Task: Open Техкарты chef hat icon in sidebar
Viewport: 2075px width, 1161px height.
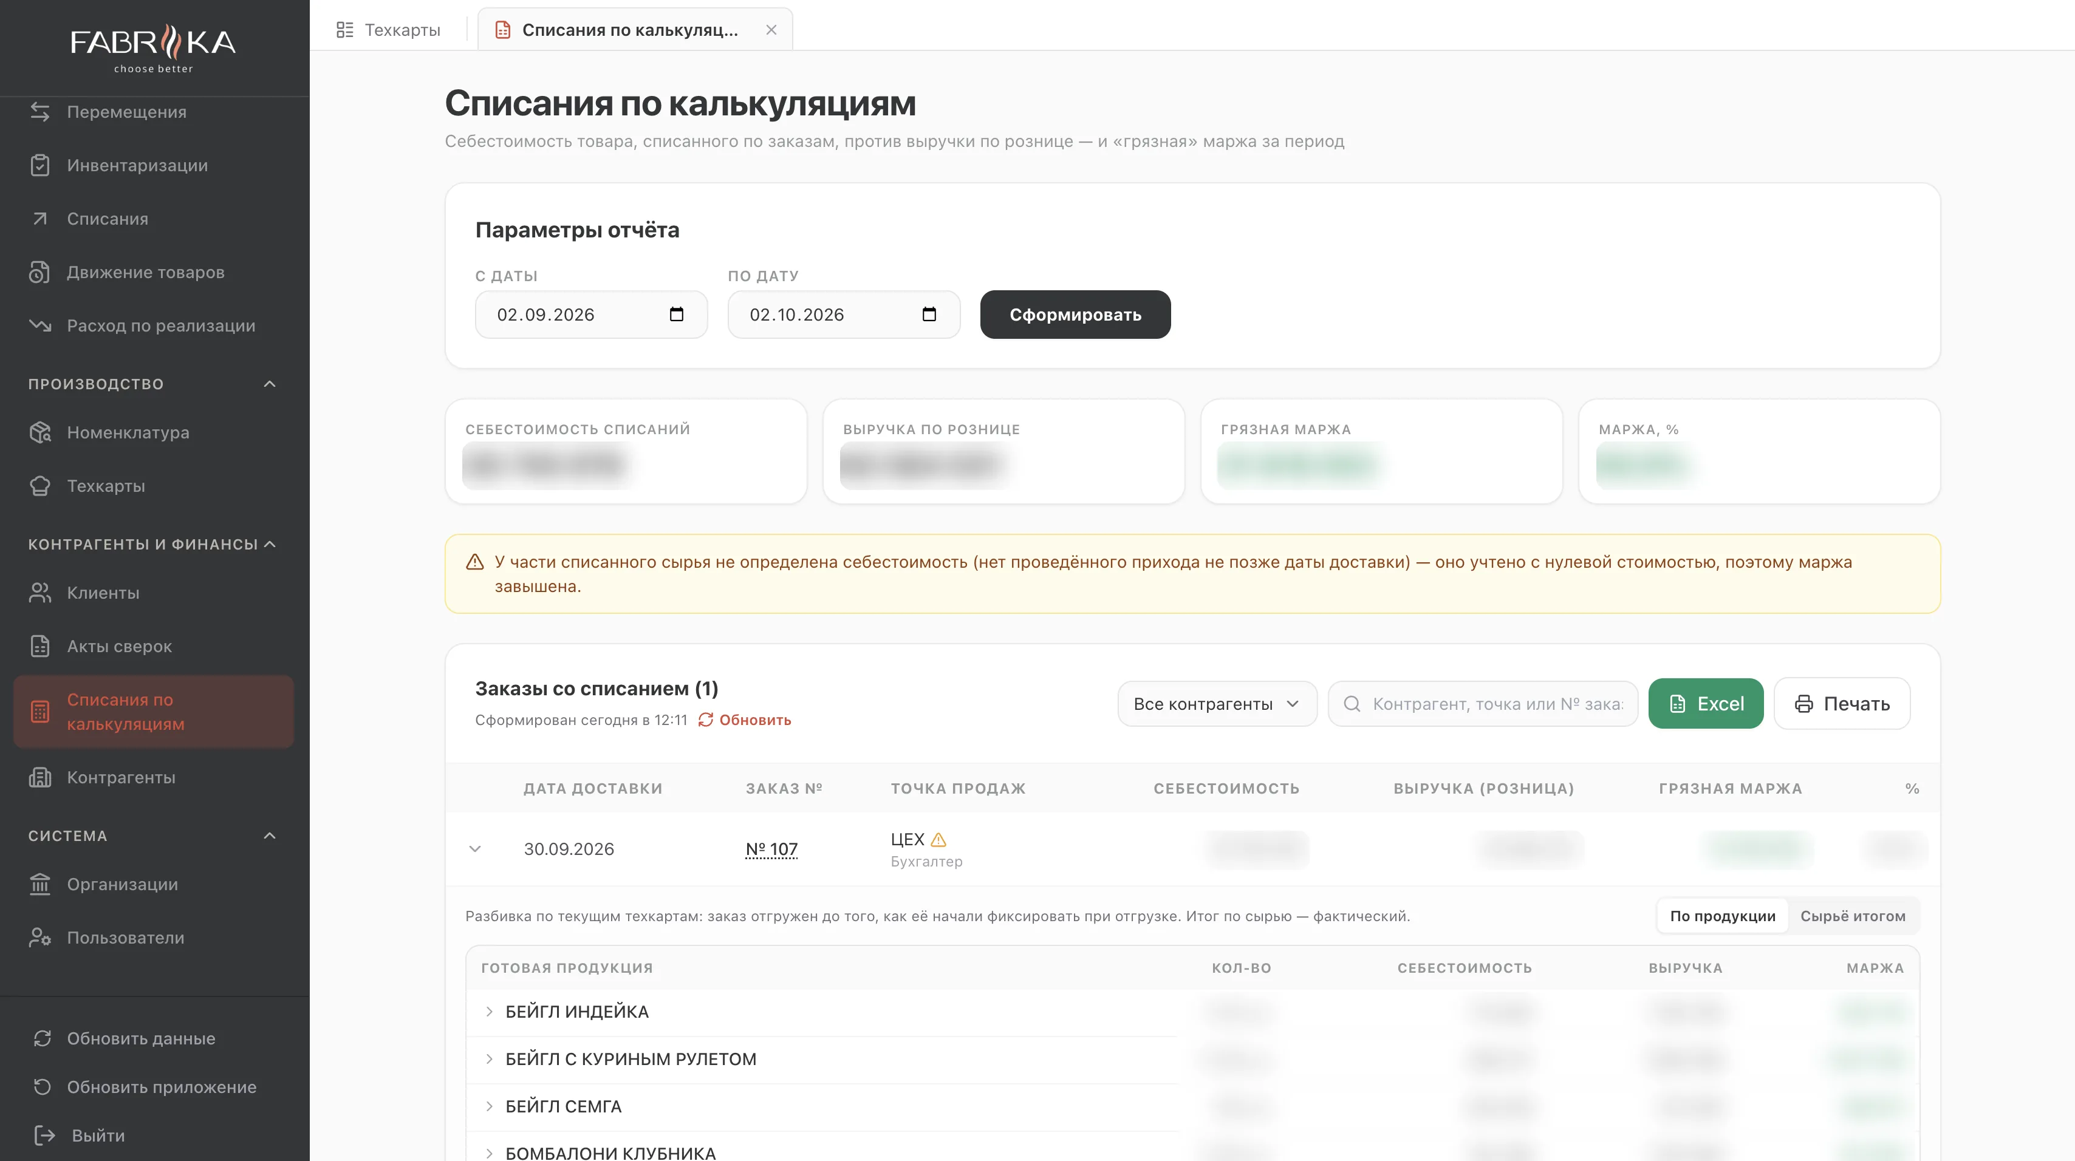Action: [40, 486]
